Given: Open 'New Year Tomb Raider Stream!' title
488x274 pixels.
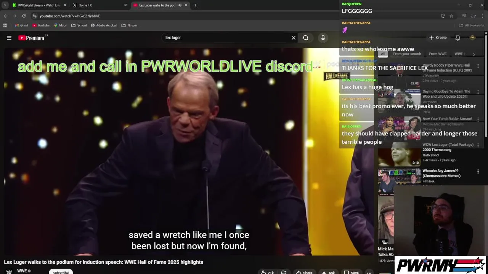Looking at the screenshot, I should click(x=447, y=119).
